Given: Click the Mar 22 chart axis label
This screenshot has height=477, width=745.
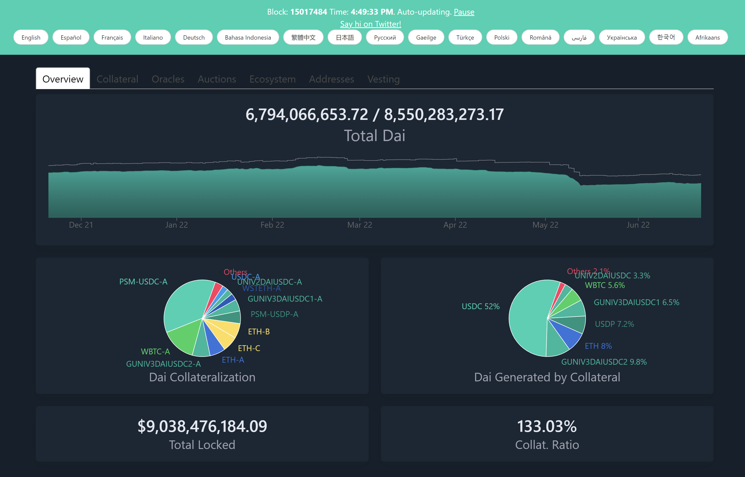Looking at the screenshot, I should point(360,225).
